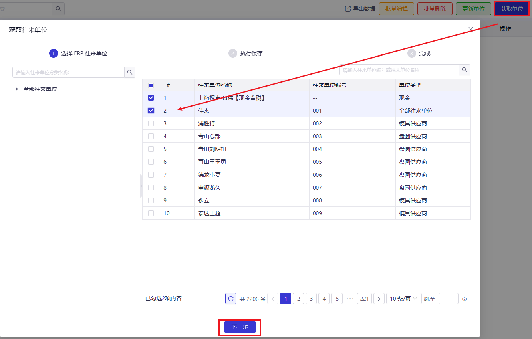Click the 下一步 button
This screenshot has height=339, width=532.
point(240,327)
